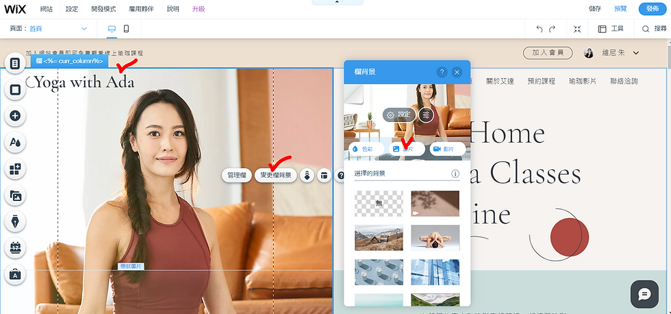The height and width of the screenshot is (314, 671).
Task: Collapse the top bar with the chevron tab
Action: pyautogui.click(x=337, y=3)
